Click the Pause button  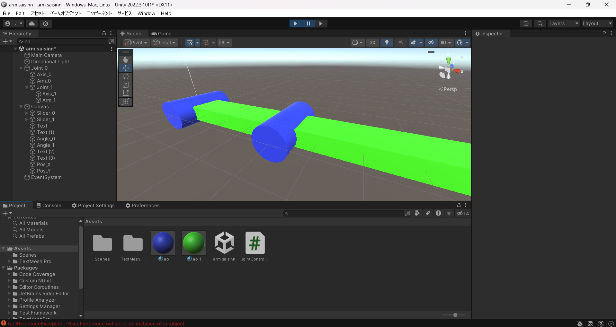[308, 23]
